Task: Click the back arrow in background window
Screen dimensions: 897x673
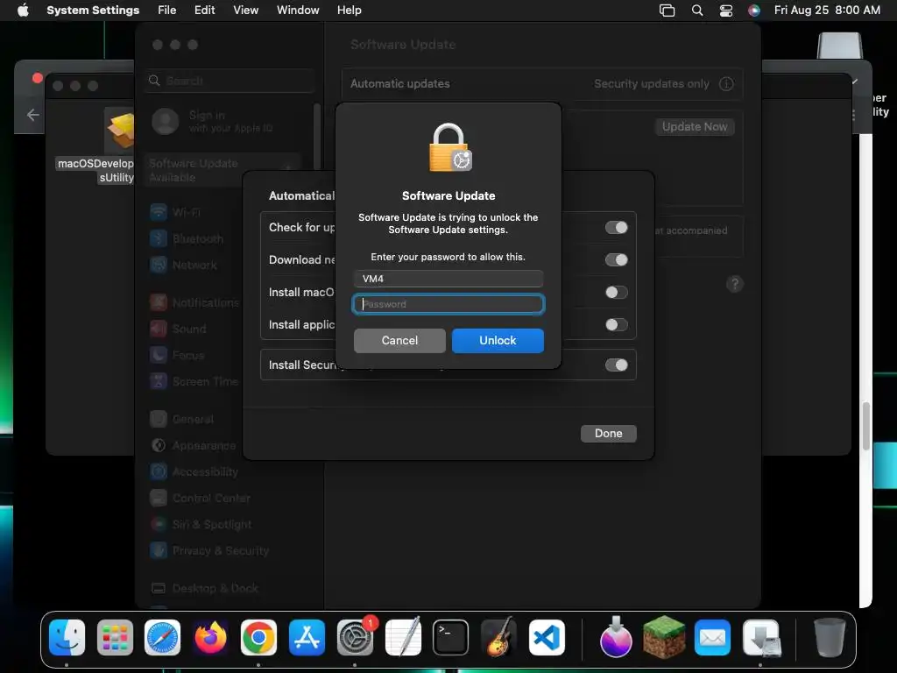Action: [33, 115]
